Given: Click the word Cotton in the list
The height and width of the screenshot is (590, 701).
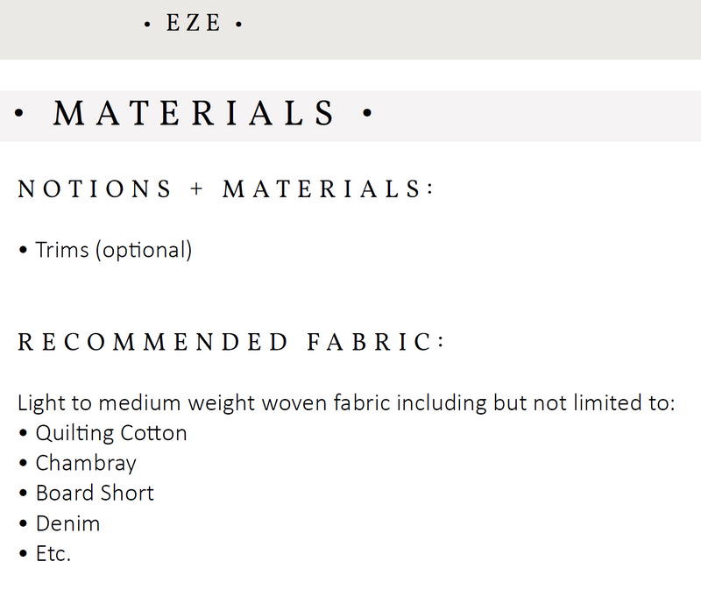Looking at the screenshot, I should (x=153, y=433).
